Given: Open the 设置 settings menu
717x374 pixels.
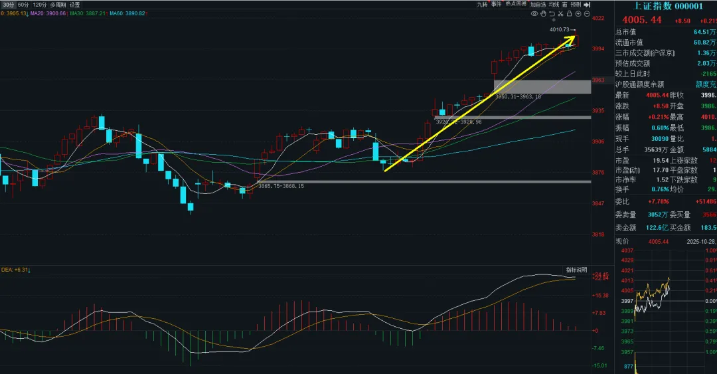Looking at the screenshot, I should click(x=75, y=5).
